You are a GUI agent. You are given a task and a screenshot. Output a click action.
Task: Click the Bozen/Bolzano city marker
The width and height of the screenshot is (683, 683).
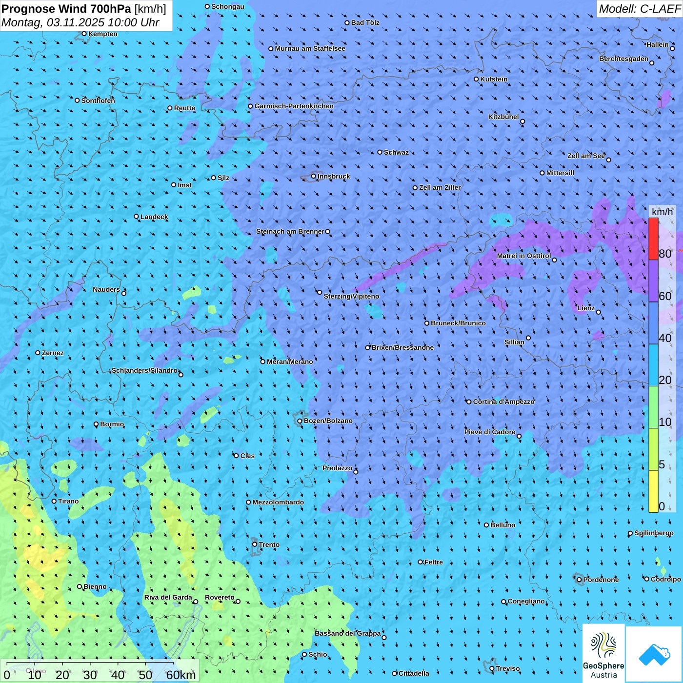[300, 421]
